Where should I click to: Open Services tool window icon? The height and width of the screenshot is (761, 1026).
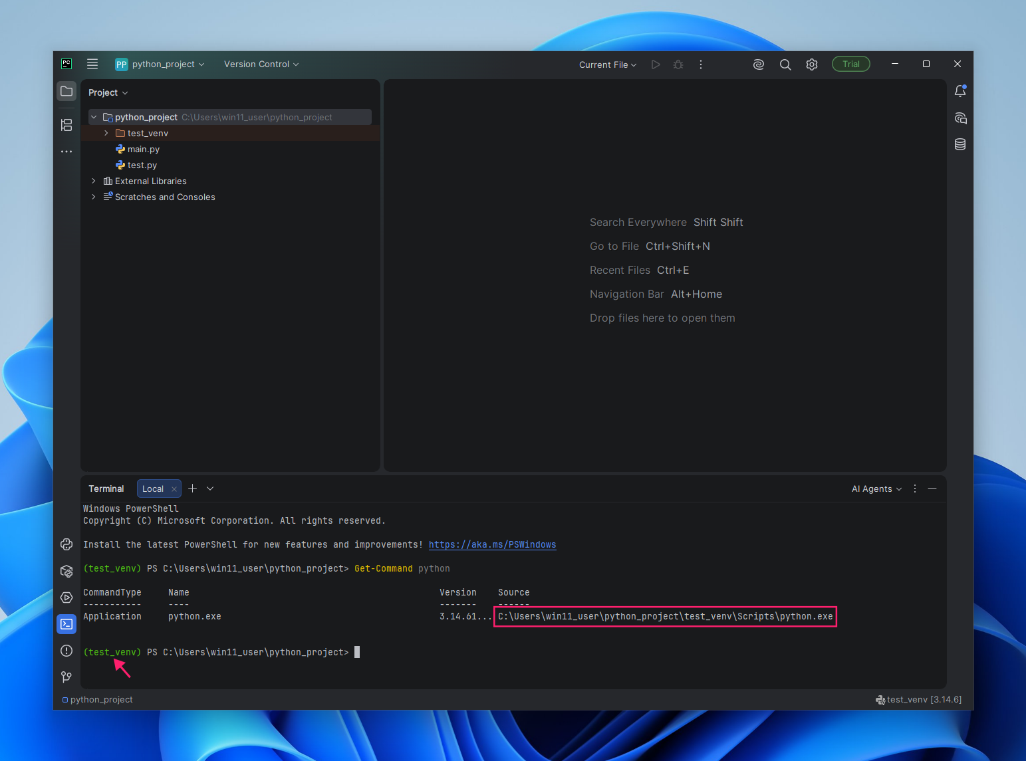pos(66,598)
